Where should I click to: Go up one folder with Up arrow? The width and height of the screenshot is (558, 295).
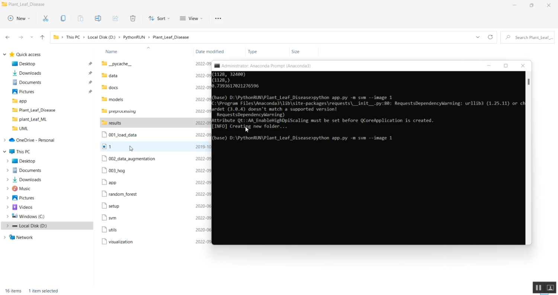click(x=42, y=37)
